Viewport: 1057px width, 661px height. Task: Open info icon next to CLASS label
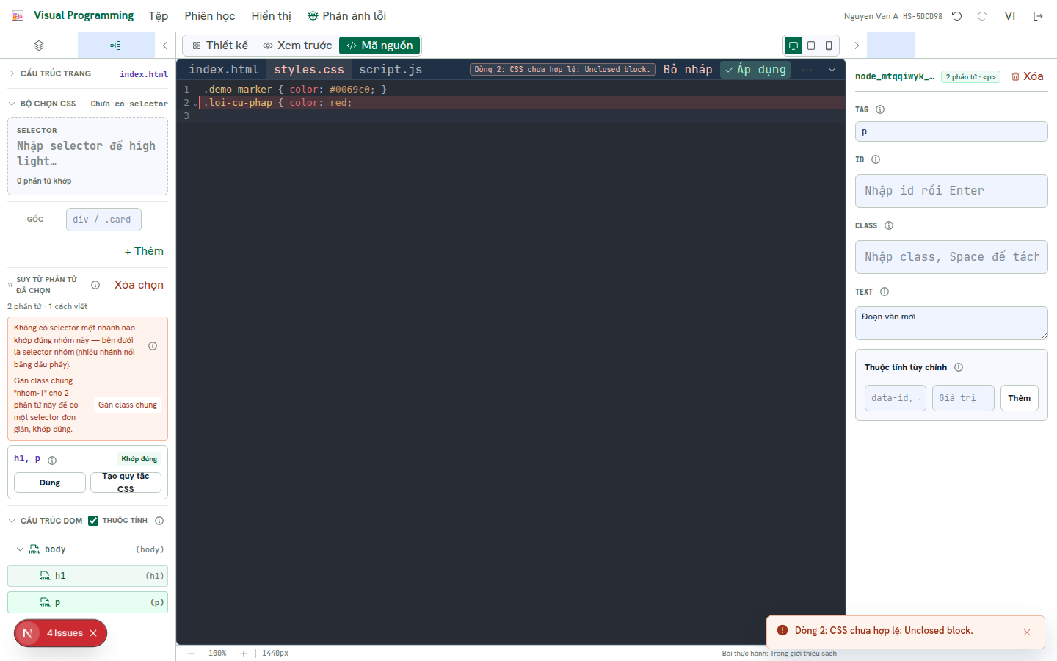tap(889, 225)
